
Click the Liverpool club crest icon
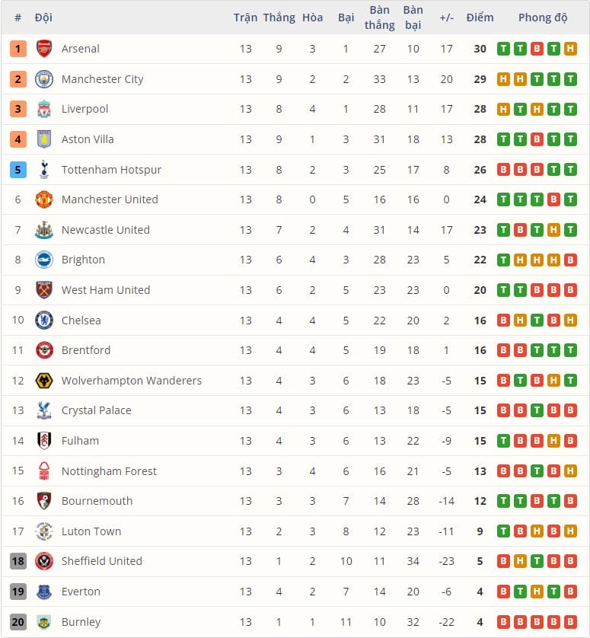44,109
